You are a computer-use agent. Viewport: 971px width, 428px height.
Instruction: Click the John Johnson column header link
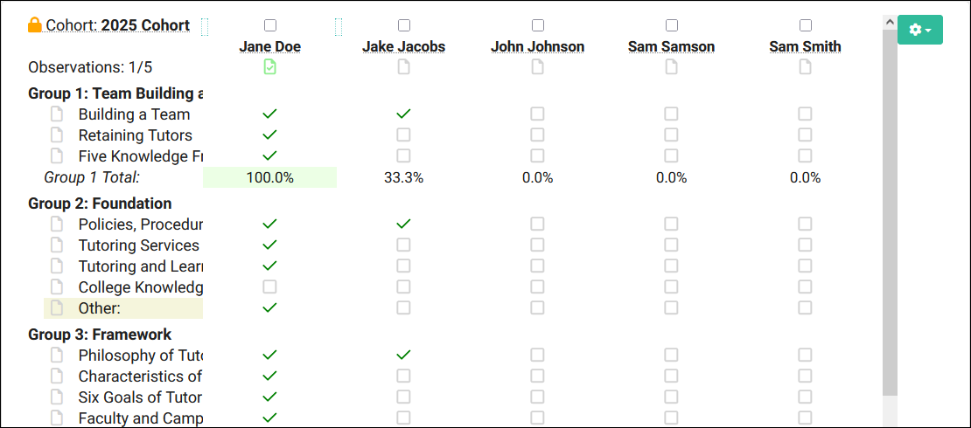[537, 47]
